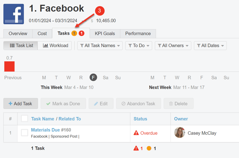239x158 pixels.
Task: Click the Edit task button
Action: (x=101, y=104)
